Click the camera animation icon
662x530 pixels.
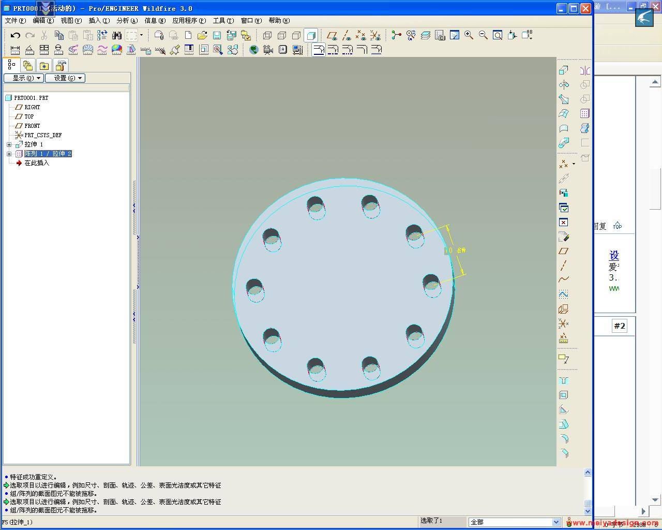click(x=268, y=50)
